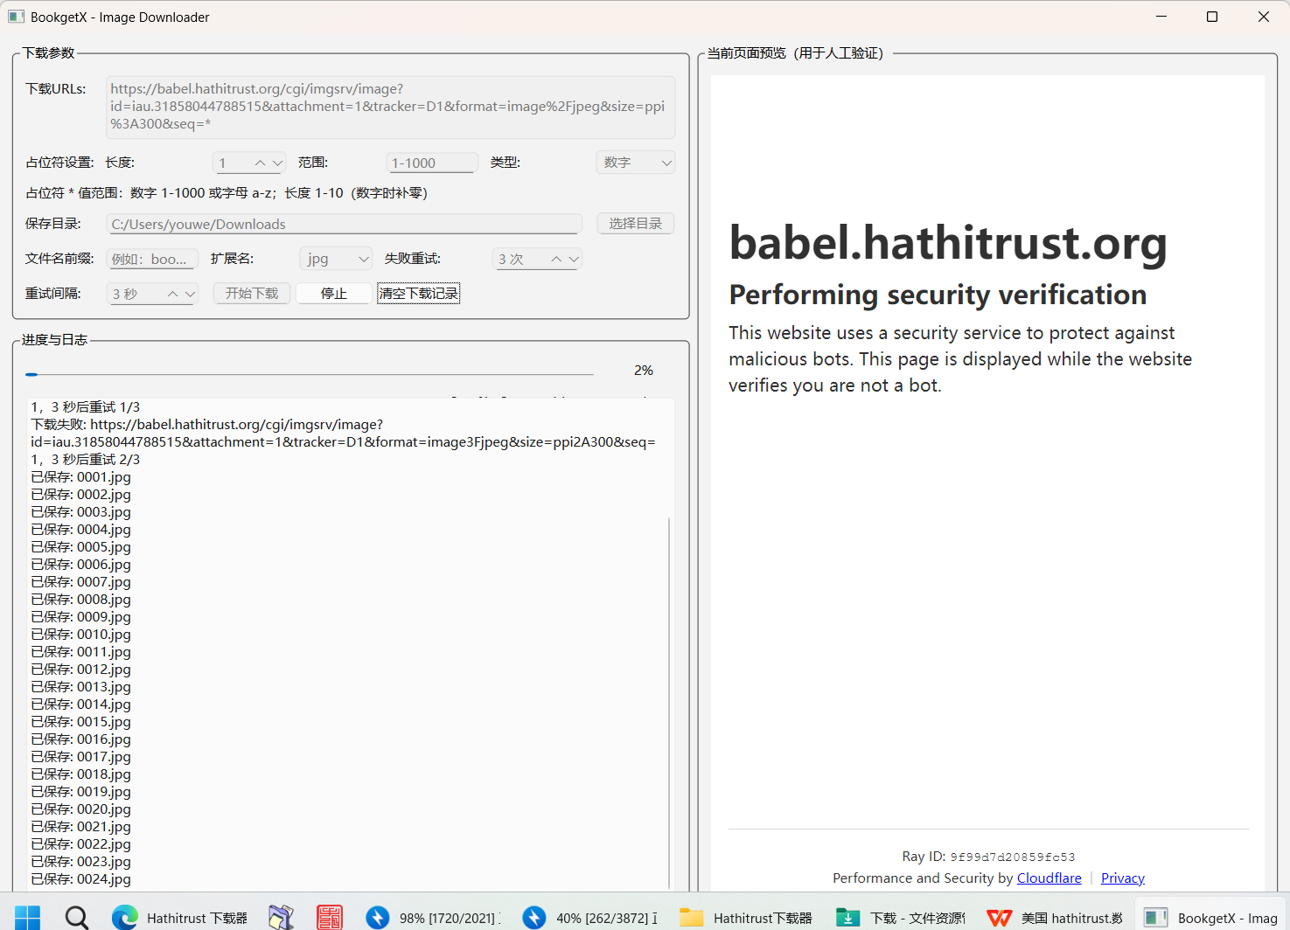Click the 文件名前缀 input field
The height and width of the screenshot is (930, 1290).
(x=152, y=259)
